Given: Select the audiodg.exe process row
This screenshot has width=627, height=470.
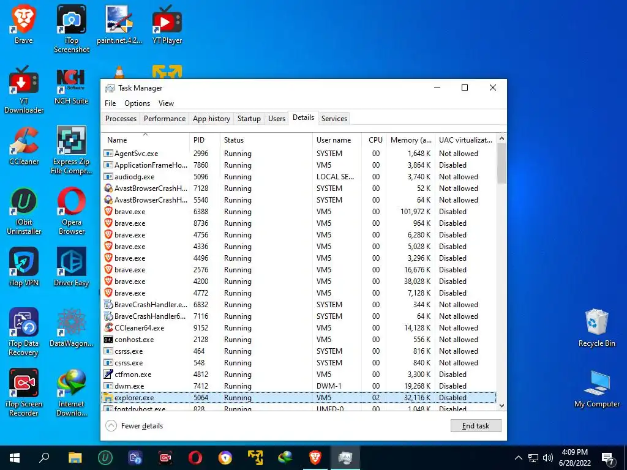Looking at the screenshot, I should click(x=299, y=177).
